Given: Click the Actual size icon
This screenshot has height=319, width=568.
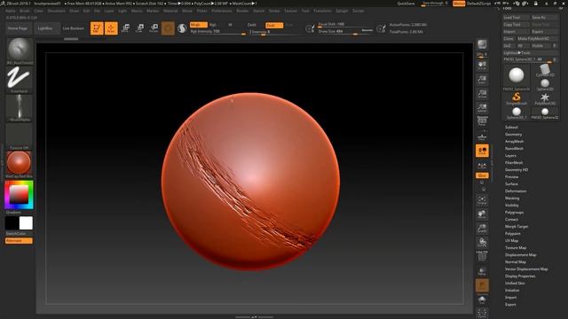Looking at the screenshot, I should coord(482,94).
